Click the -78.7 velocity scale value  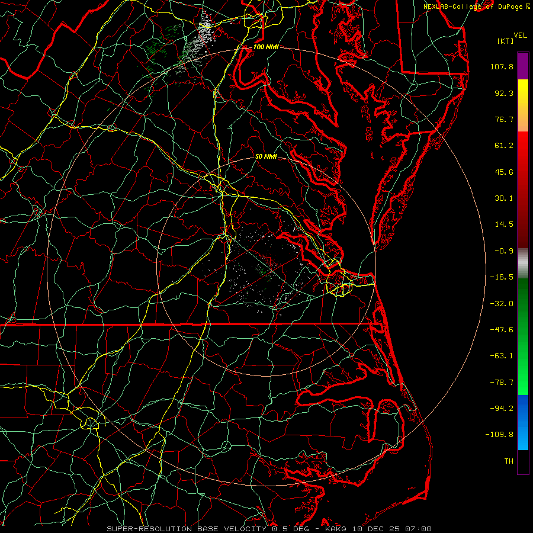[x=502, y=383]
